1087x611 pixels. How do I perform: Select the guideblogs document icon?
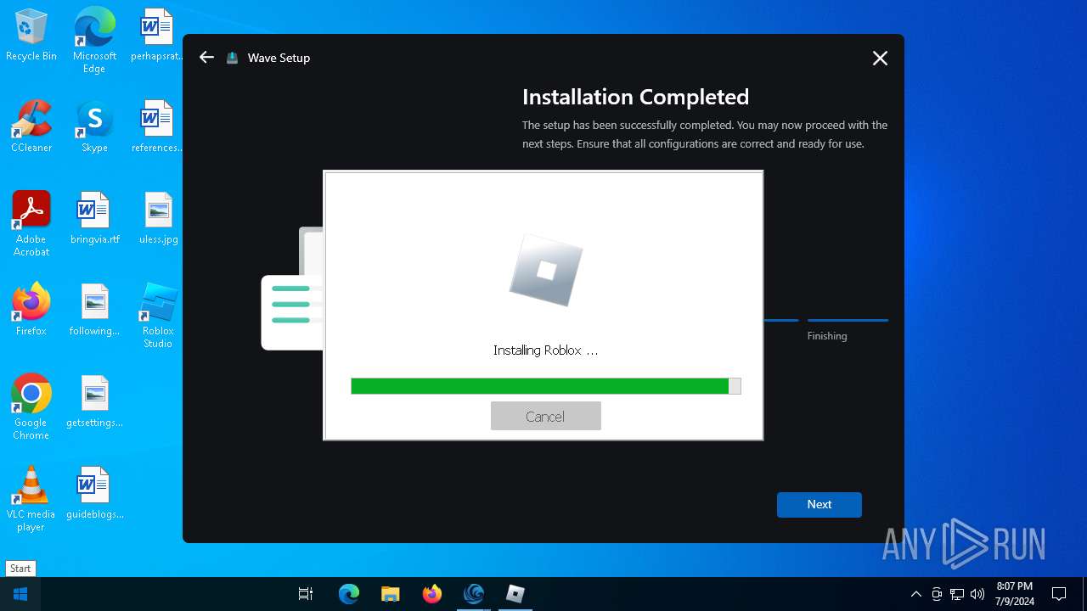click(x=94, y=493)
